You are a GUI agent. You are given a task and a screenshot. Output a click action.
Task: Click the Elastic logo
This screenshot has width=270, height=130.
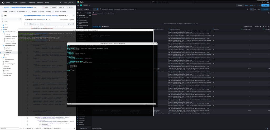(x=80, y=2)
